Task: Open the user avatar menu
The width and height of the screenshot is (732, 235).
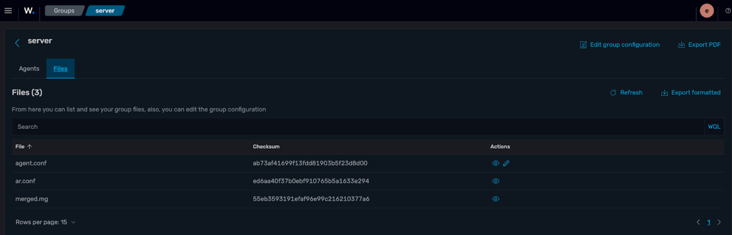Action: [707, 11]
